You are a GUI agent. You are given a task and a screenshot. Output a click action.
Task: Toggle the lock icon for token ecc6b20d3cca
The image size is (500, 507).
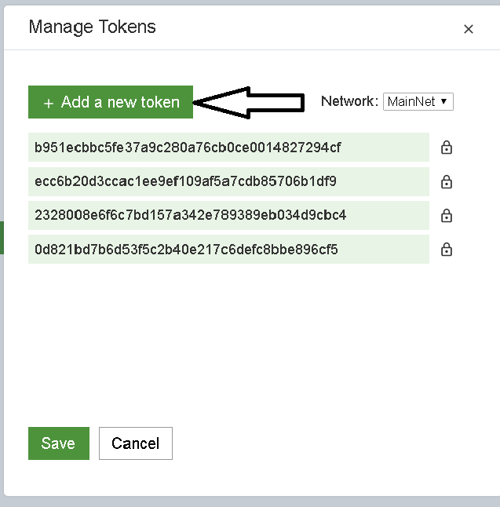pyautogui.click(x=447, y=182)
